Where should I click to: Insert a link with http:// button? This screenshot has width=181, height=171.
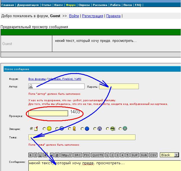coord(67,155)
